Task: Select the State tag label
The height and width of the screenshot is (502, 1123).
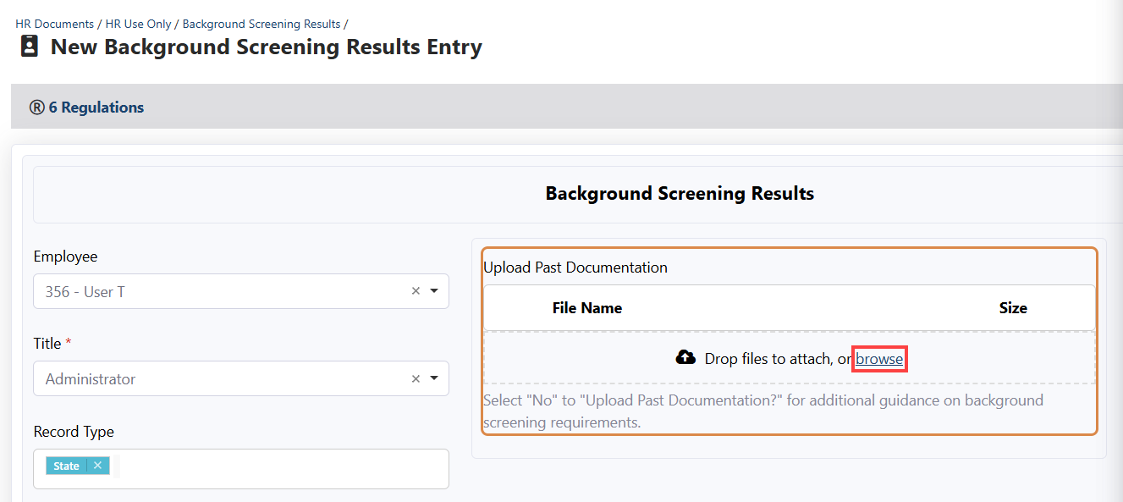Action: (x=66, y=466)
